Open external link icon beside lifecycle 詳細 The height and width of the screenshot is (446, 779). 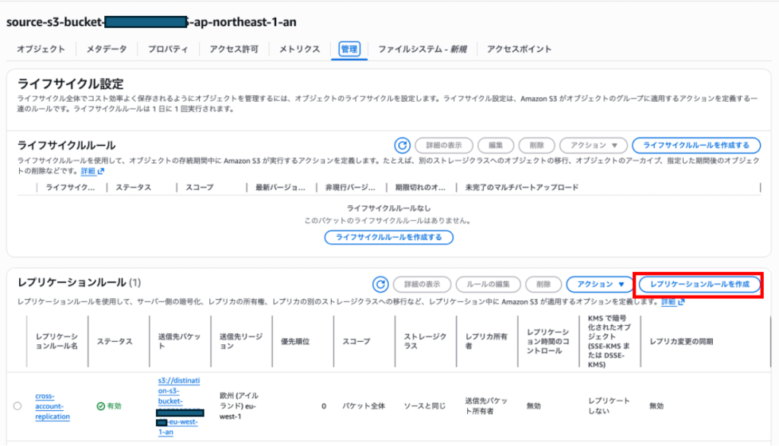[x=101, y=171]
